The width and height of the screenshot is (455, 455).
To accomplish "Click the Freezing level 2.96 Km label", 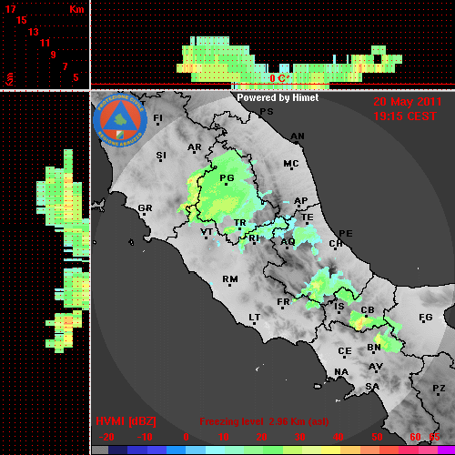I will (264, 421).
